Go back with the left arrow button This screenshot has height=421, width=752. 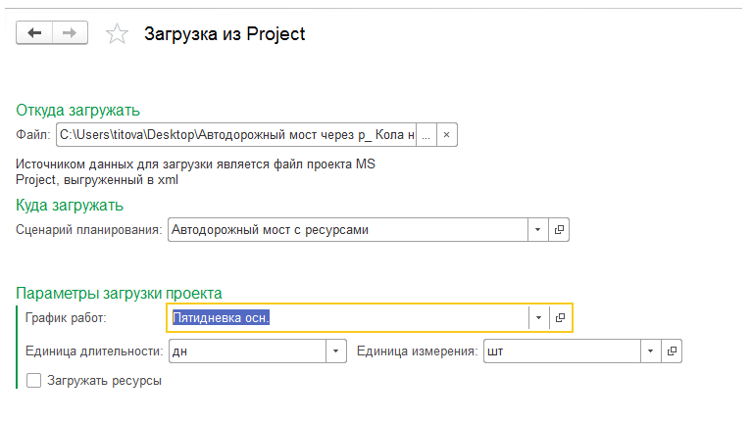point(34,33)
